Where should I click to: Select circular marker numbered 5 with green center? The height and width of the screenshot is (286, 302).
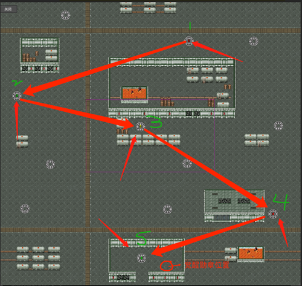pos(142,258)
